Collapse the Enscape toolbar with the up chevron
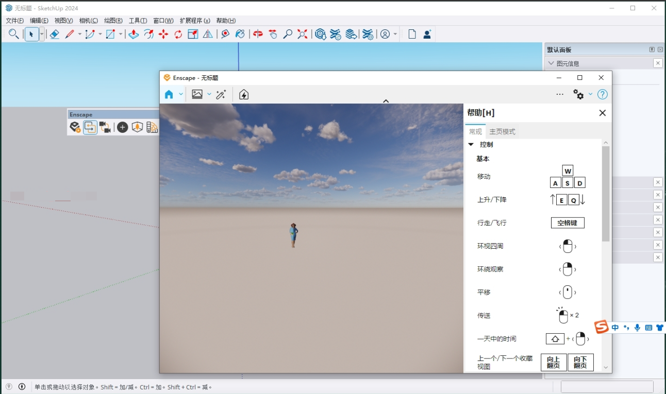The height and width of the screenshot is (394, 666). 386,101
